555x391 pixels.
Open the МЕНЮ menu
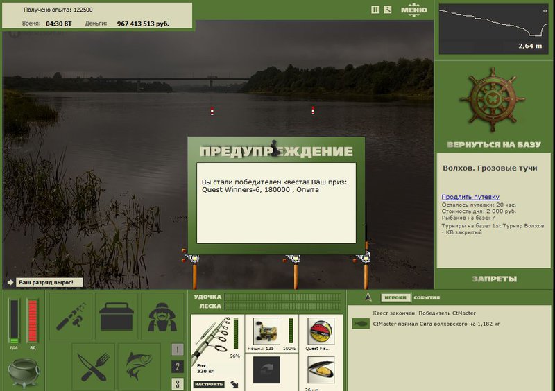(413, 10)
